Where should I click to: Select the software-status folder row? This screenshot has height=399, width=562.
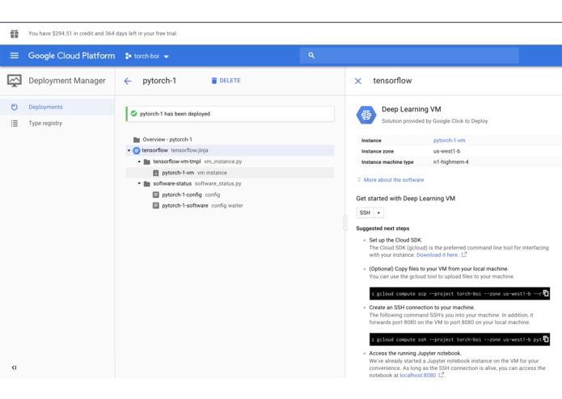230,183
